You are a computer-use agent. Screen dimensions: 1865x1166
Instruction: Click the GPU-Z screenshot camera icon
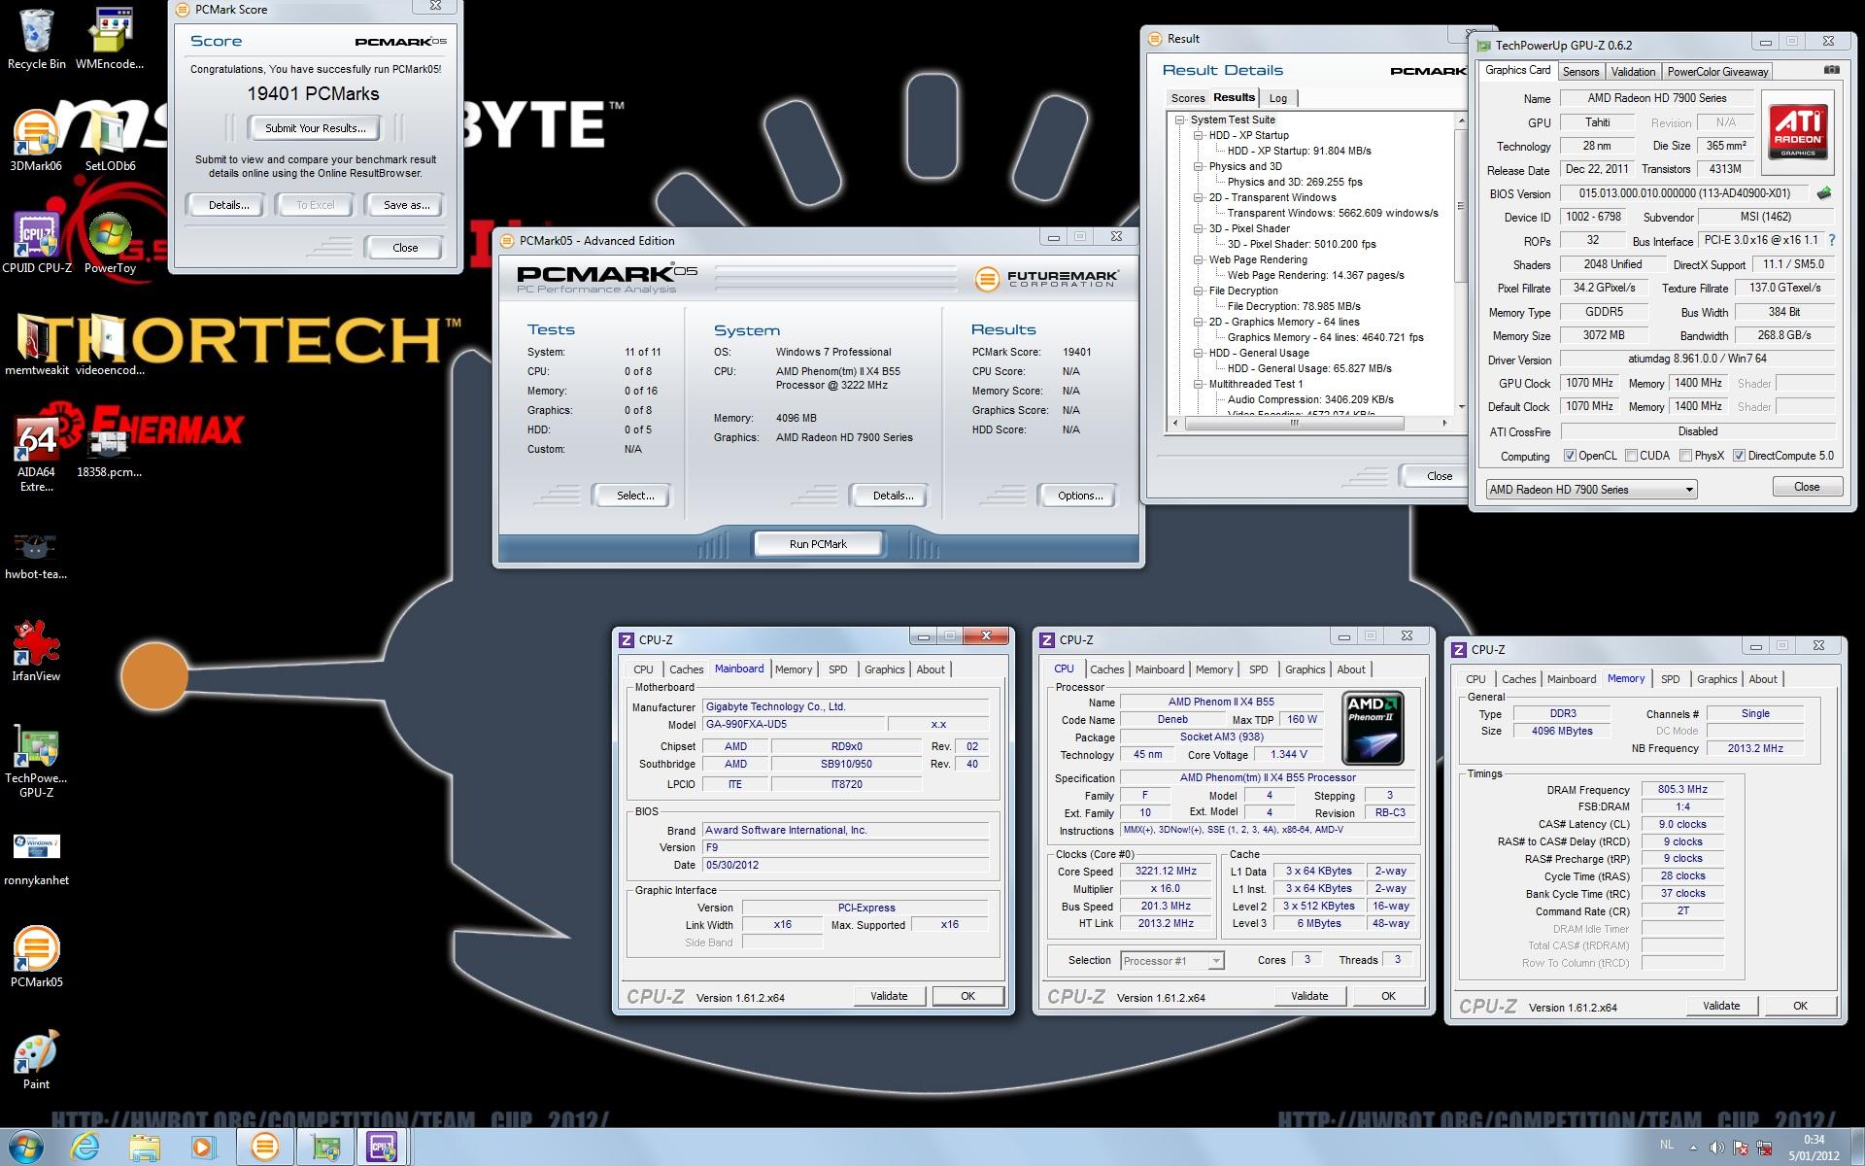1831,70
